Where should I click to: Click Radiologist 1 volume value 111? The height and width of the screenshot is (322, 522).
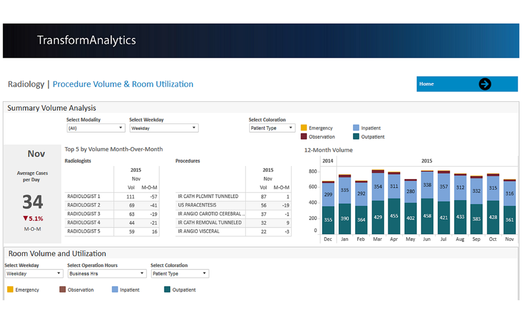pos(130,197)
